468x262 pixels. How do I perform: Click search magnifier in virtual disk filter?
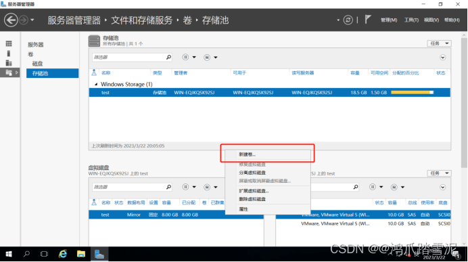coord(168,187)
